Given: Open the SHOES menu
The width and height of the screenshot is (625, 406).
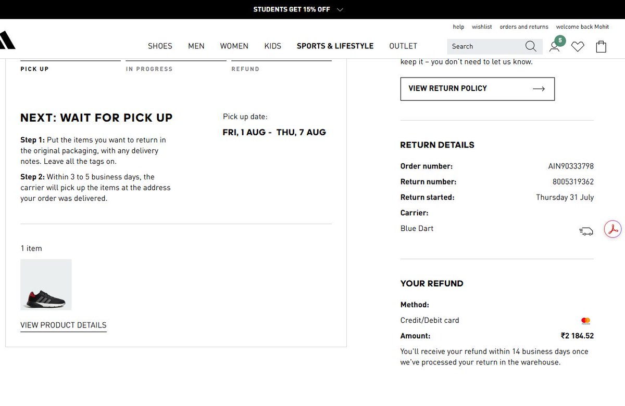Looking at the screenshot, I should tap(160, 46).
